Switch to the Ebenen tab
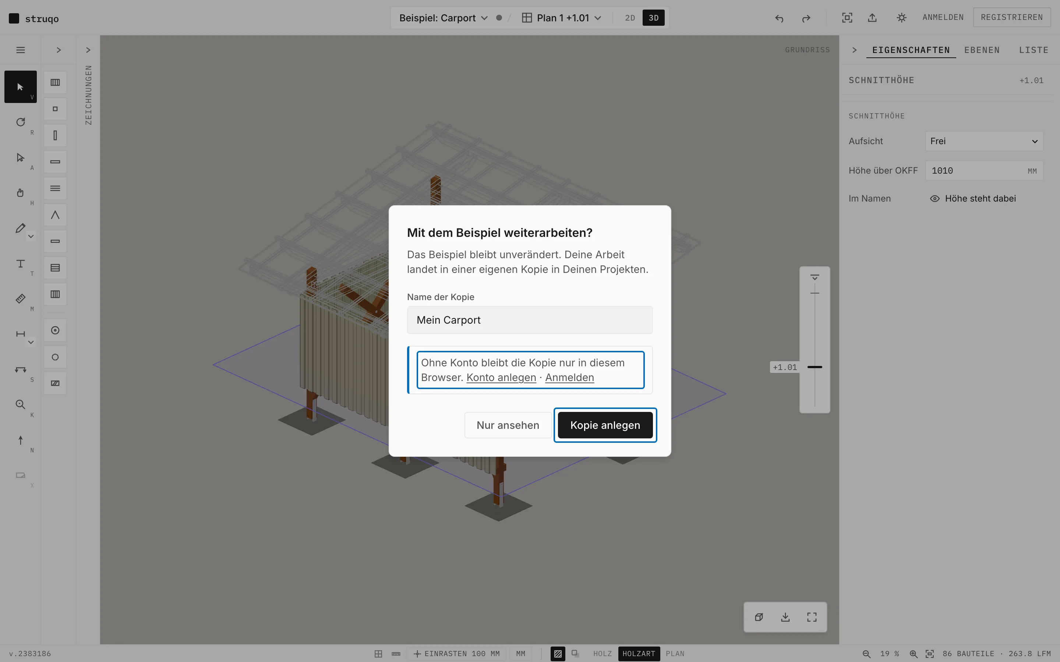This screenshot has width=1060, height=662. [x=982, y=50]
